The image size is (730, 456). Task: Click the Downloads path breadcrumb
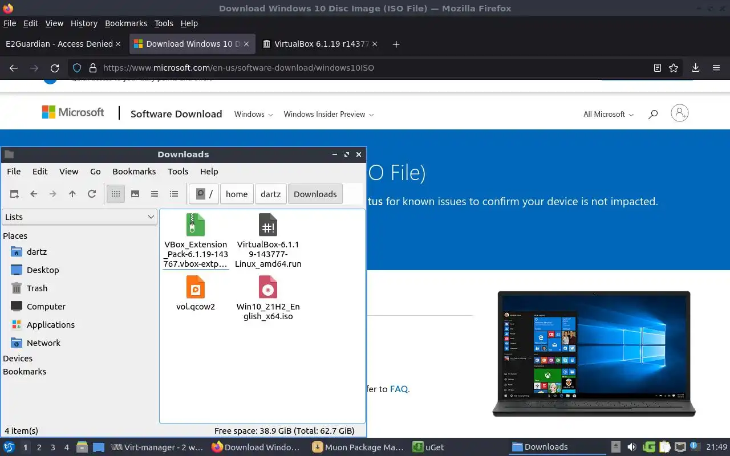[x=315, y=194]
